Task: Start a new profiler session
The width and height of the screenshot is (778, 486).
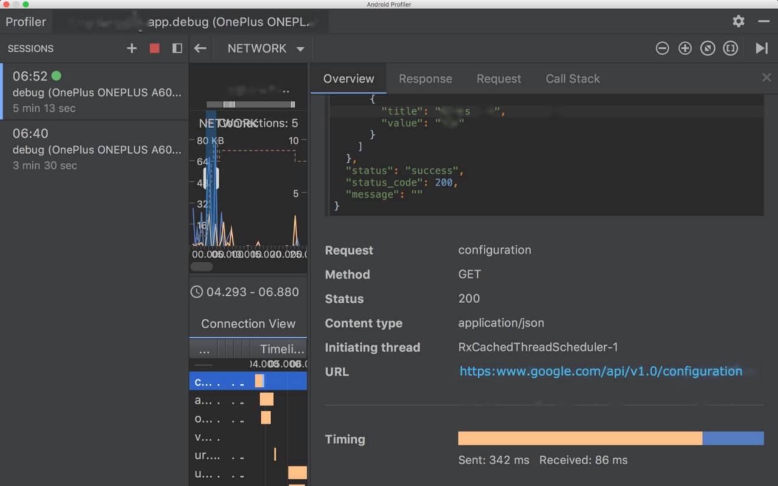Action: [x=132, y=48]
